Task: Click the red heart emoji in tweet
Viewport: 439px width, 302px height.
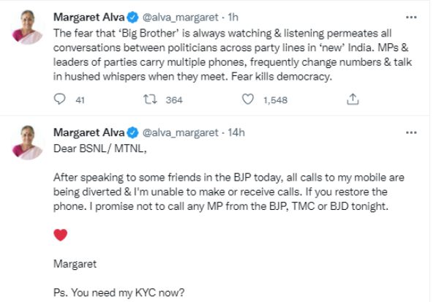Action: point(61,235)
